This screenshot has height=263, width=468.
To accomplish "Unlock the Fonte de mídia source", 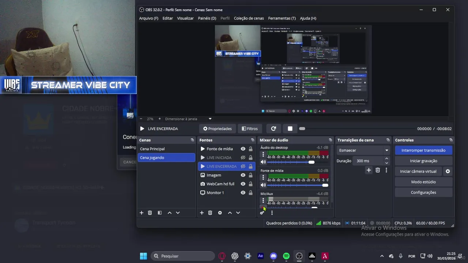I will (250, 149).
